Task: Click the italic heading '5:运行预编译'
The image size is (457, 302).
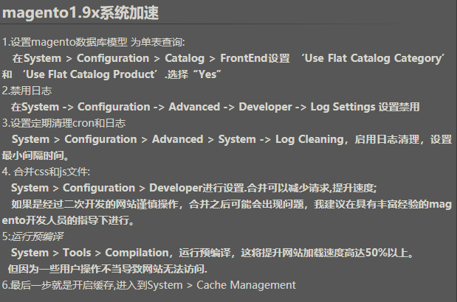Action: 32,236
